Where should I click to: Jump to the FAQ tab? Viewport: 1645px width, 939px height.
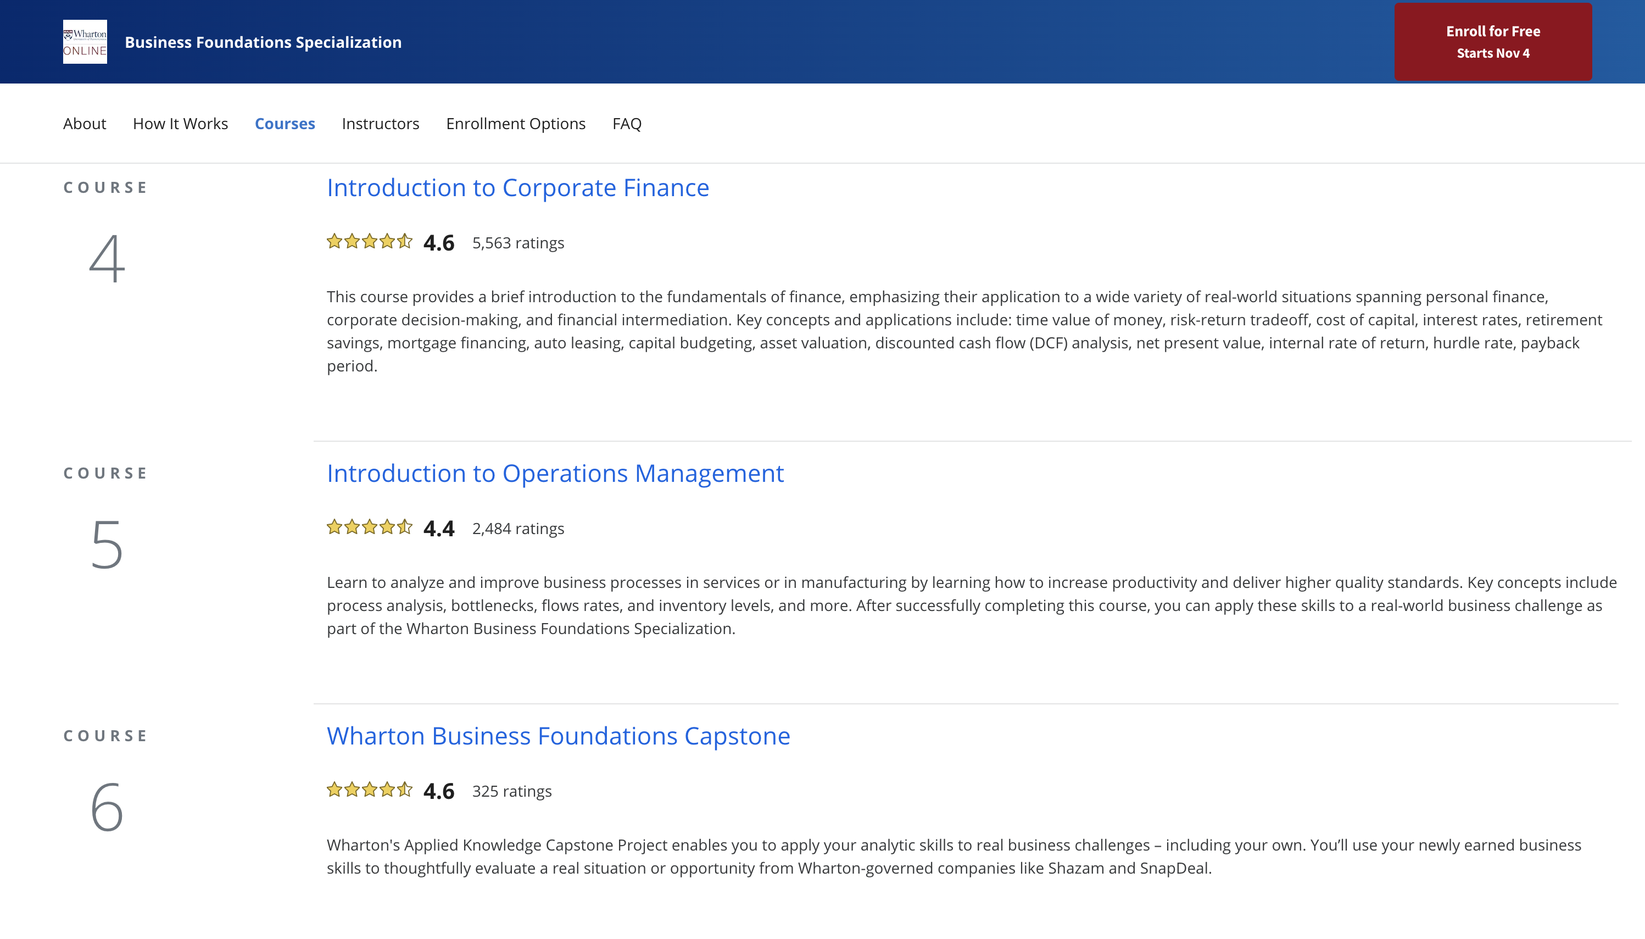tap(627, 123)
